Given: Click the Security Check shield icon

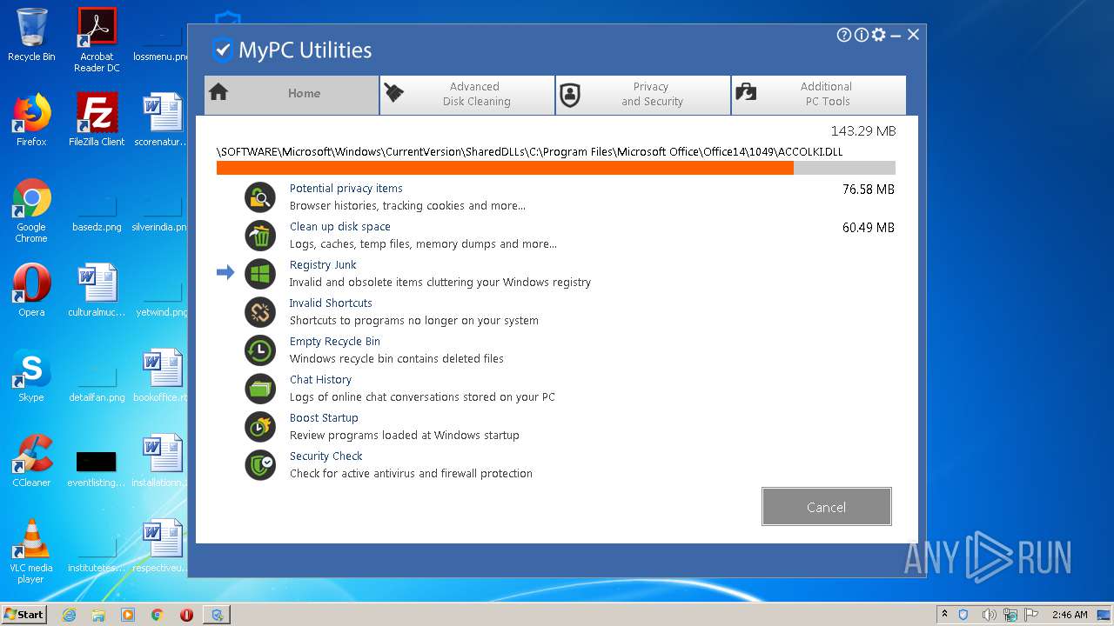Looking at the screenshot, I should (260, 465).
